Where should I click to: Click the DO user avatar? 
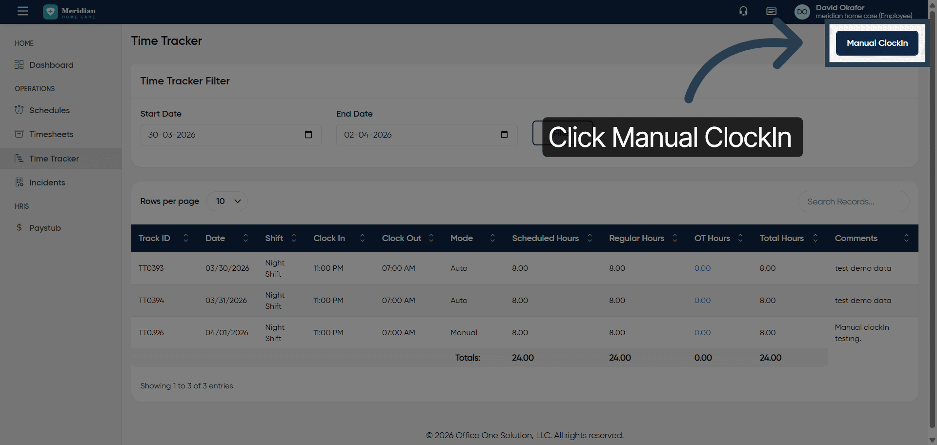(x=802, y=12)
